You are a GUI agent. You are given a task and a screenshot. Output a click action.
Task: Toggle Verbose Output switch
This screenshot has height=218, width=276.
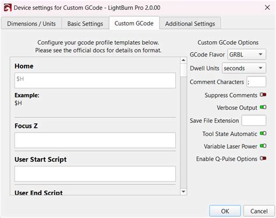pos(263,107)
